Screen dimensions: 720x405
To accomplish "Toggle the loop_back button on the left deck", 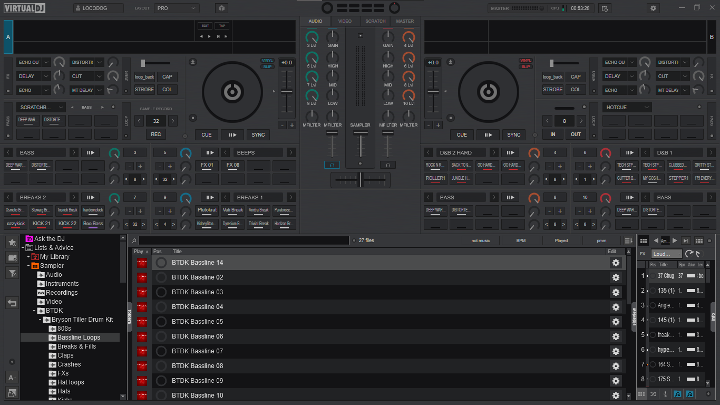I will coord(144,76).
